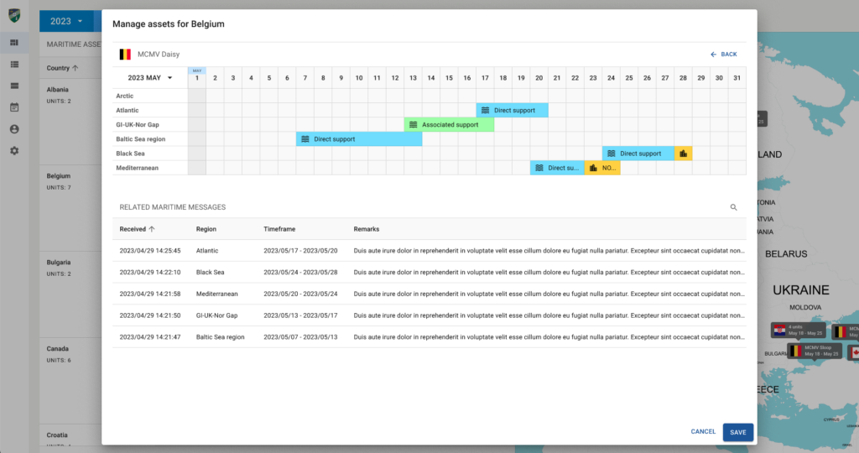Open the 2023 year dropdown in header

point(66,21)
